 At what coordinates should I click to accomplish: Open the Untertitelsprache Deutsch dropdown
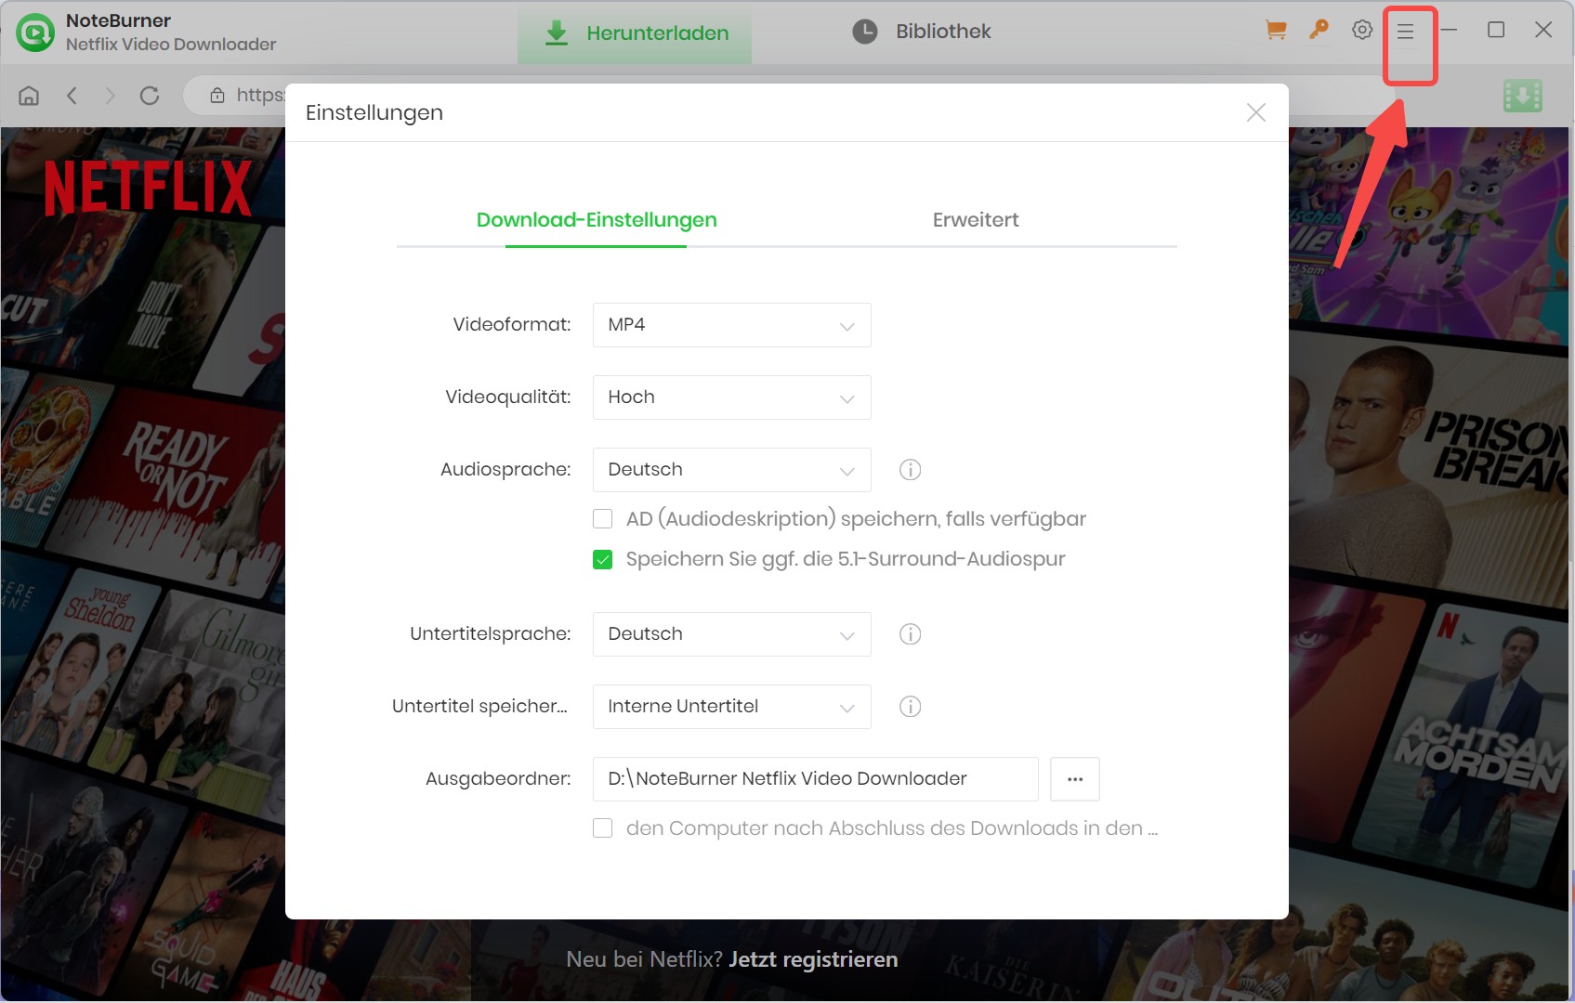click(732, 634)
